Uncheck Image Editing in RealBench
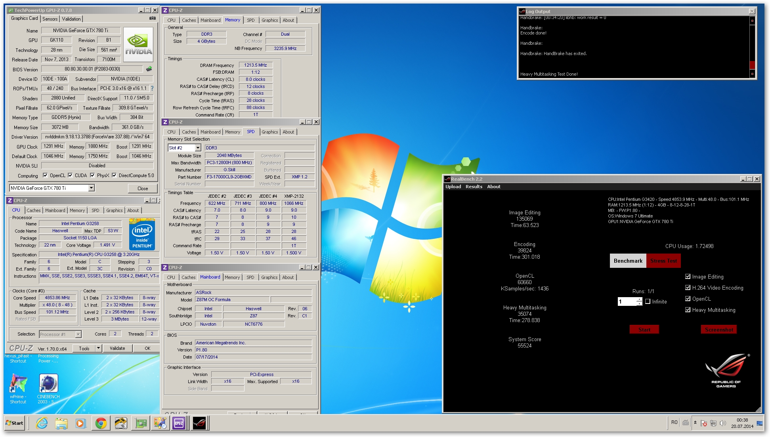The height and width of the screenshot is (437, 770). point(688,277)
